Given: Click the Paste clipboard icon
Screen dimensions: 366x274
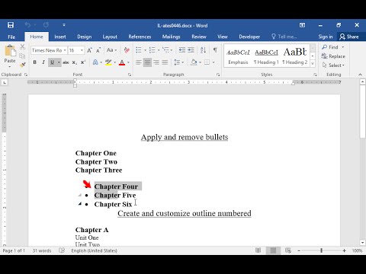Looking at the screenshot, I should point(10,51).
